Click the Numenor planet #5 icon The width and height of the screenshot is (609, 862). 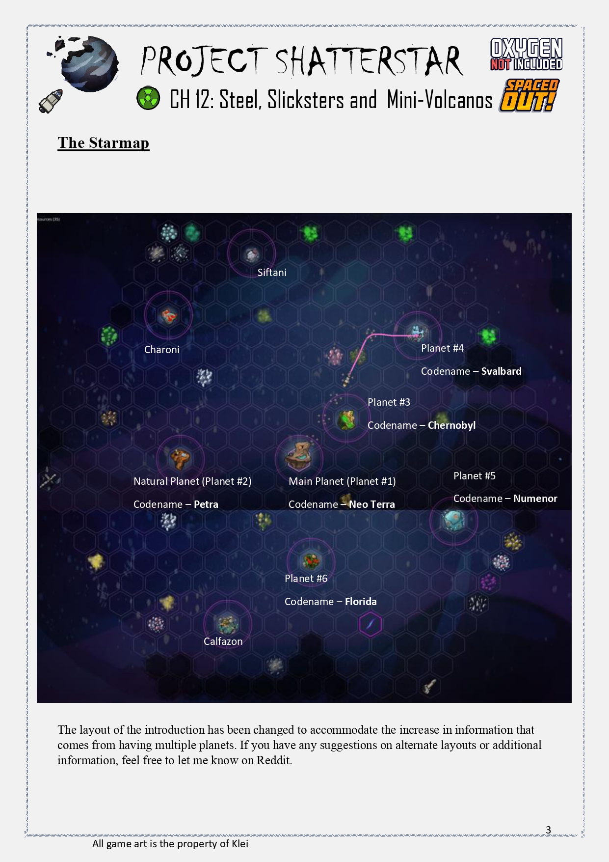(x=453, y=520)
